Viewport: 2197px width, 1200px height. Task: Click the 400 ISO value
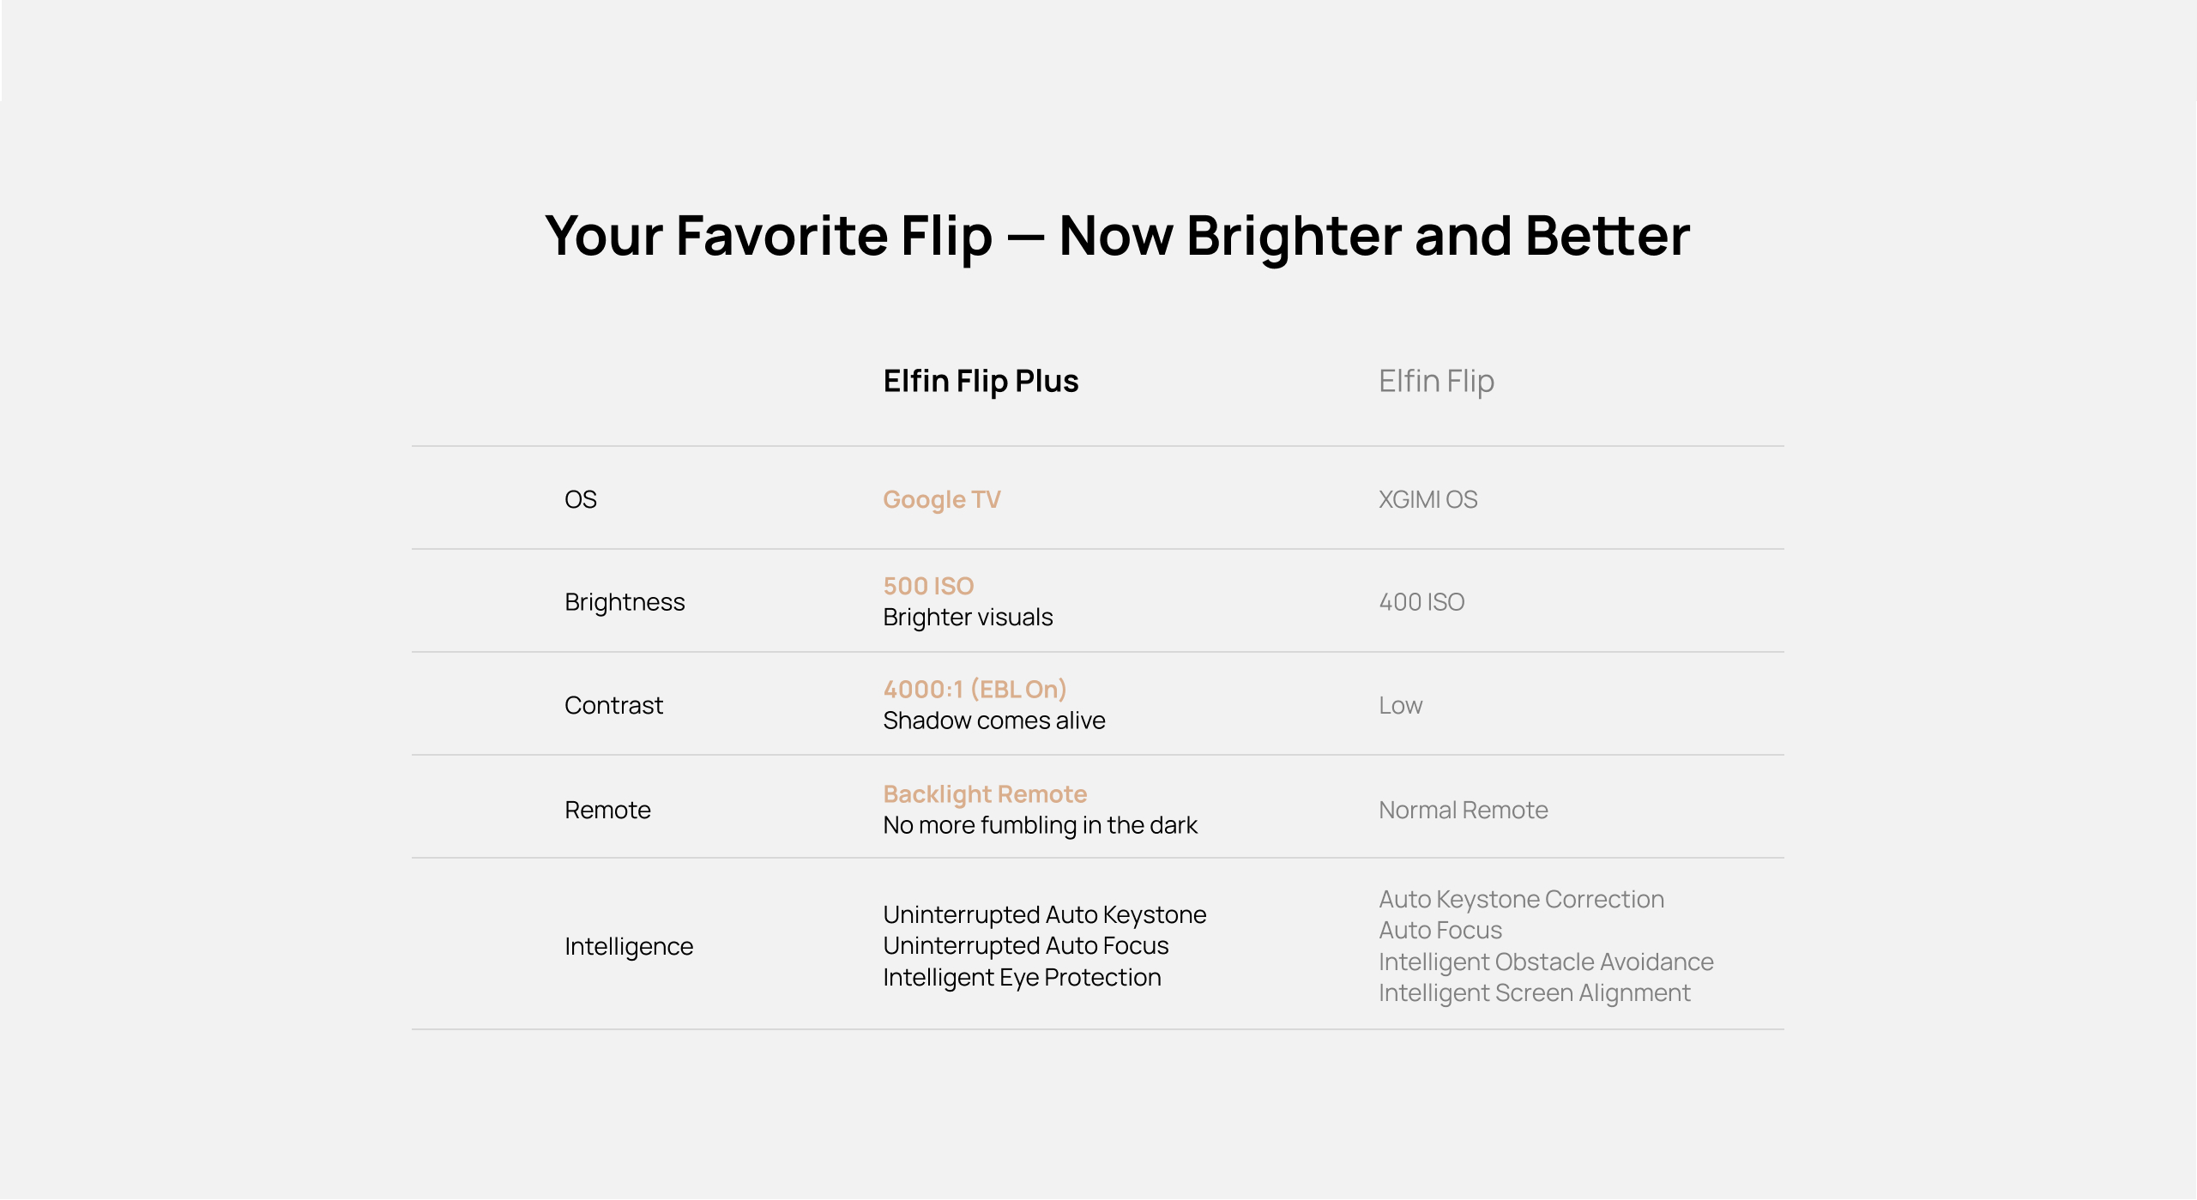(1421, 602)
